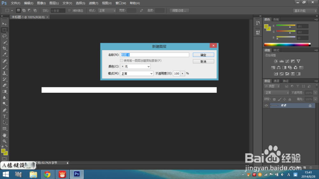Select the Quick Selection tool
Image resolution: width=319 pixels, height=179 pixels.
point(4,42)
